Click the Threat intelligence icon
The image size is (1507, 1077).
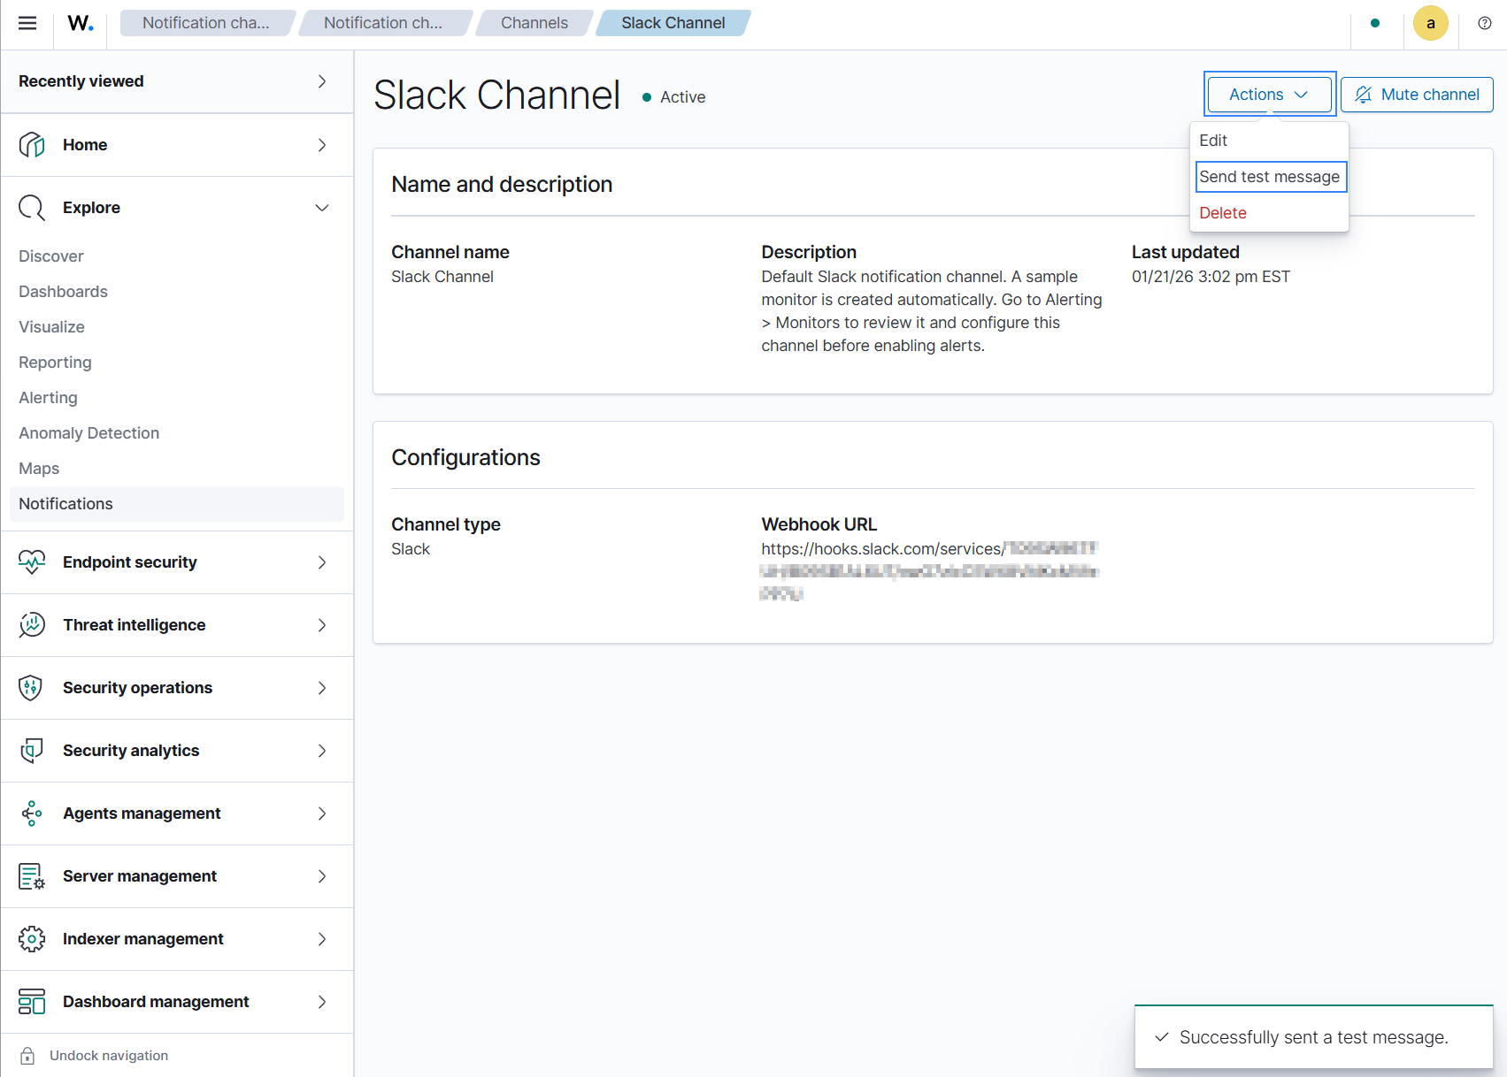[32, 625]
